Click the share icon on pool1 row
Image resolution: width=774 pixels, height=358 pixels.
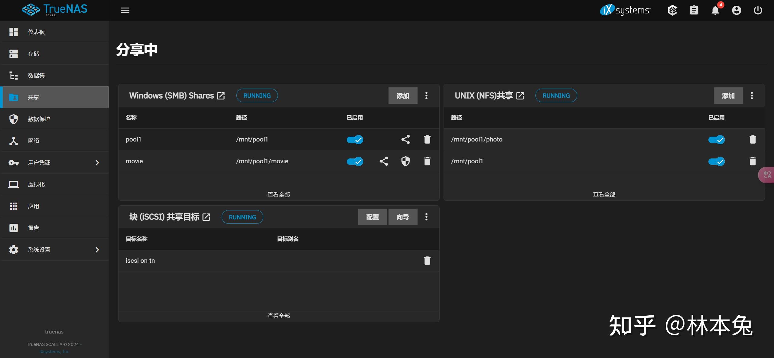click(x=405, y=139)
